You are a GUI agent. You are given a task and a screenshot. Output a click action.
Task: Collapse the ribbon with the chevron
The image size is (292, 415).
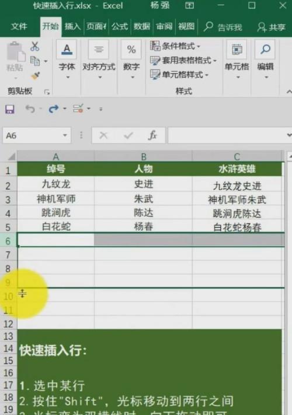[289, 92]
